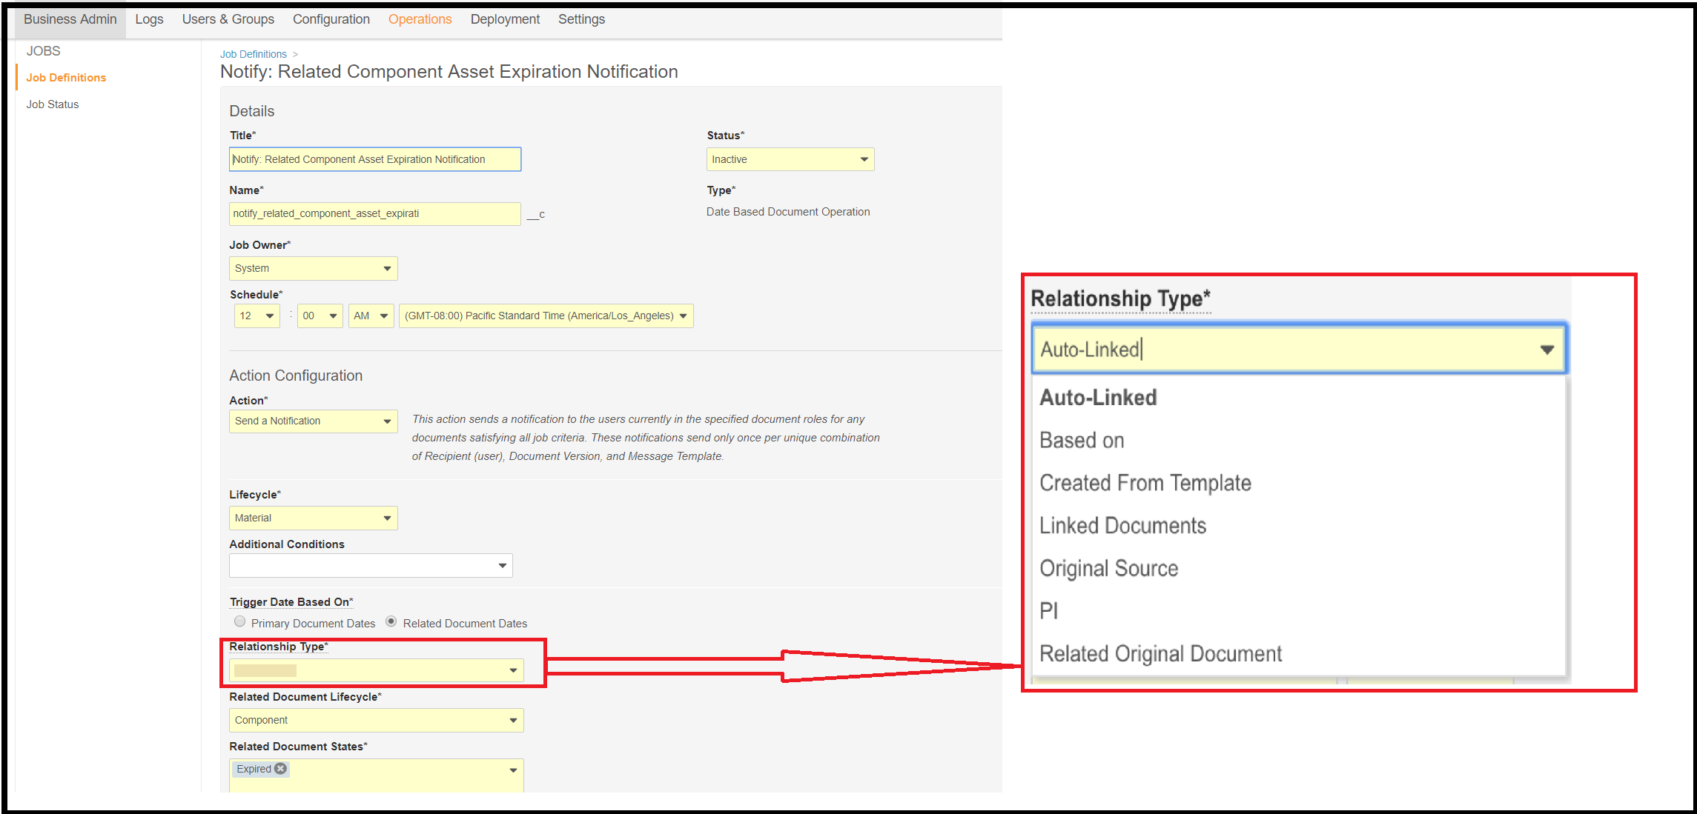Open the Lifecycle Material dropdown

coord(313,518)
